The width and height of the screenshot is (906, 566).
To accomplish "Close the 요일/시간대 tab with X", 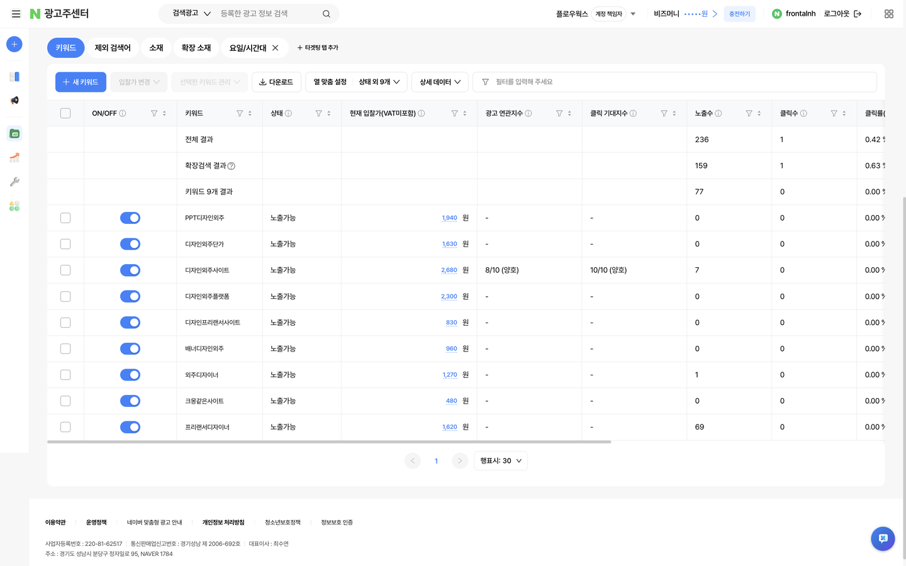I will (x=275, y=48).
